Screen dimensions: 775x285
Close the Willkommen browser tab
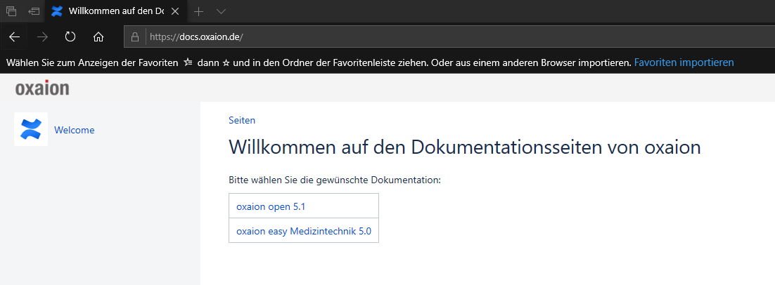[175, 11]
